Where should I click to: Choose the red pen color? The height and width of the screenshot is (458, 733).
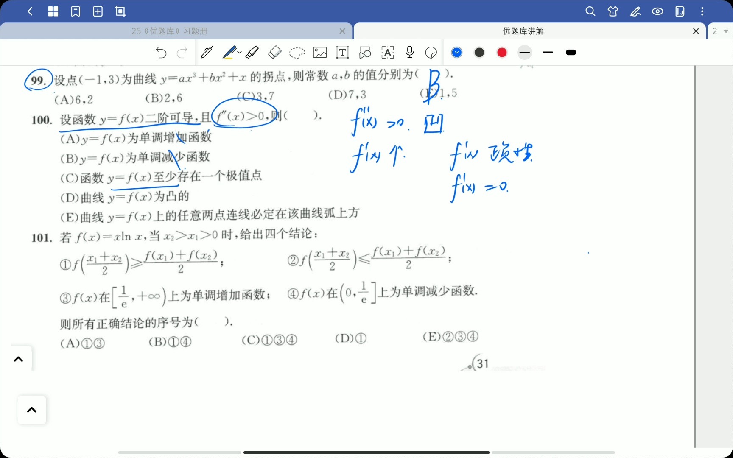tap(502, 53)
